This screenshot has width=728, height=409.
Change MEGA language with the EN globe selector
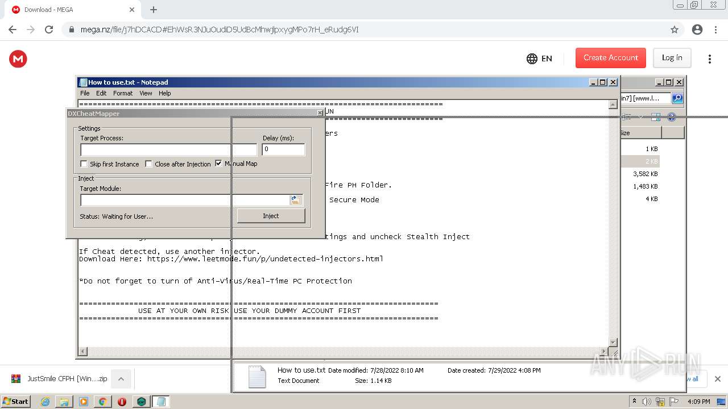(x=539, y=59)
